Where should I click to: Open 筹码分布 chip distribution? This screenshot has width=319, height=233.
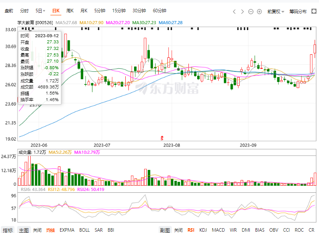point(298,11)
